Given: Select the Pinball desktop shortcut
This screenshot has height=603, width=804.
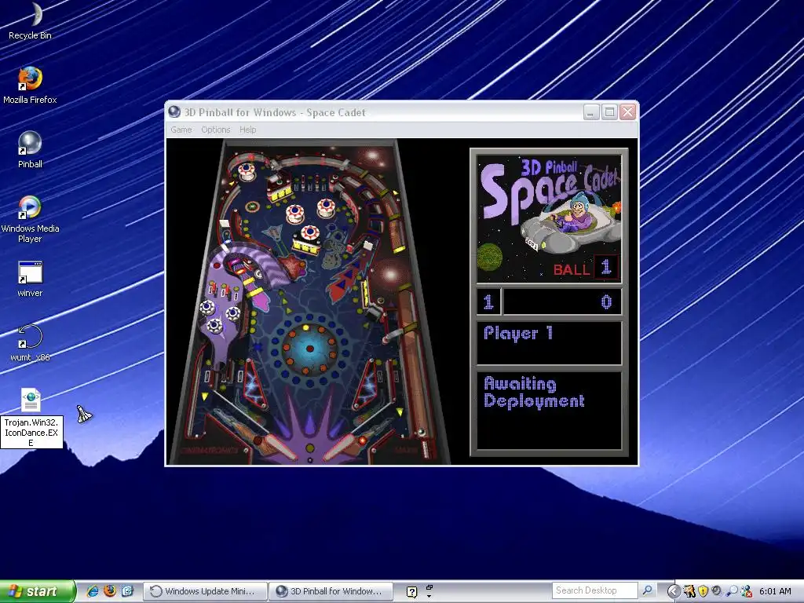Looking at the screenshot, I should (30, 149).
